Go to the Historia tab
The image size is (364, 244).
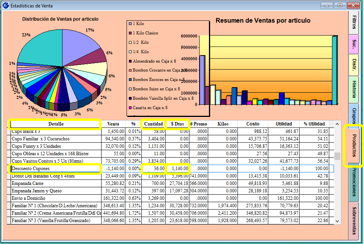pyautogui.click(x=354, y=89)
